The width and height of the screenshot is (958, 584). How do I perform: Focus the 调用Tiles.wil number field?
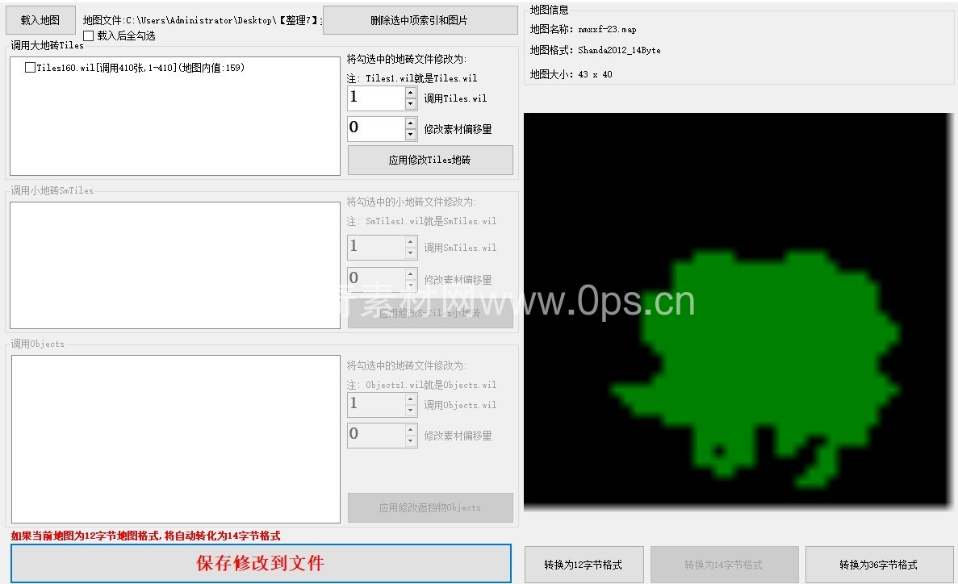pos(375,98)
